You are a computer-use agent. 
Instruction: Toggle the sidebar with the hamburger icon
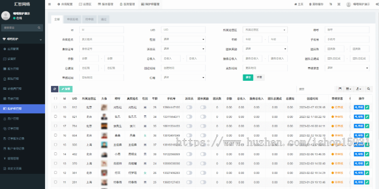coord(49,4)
